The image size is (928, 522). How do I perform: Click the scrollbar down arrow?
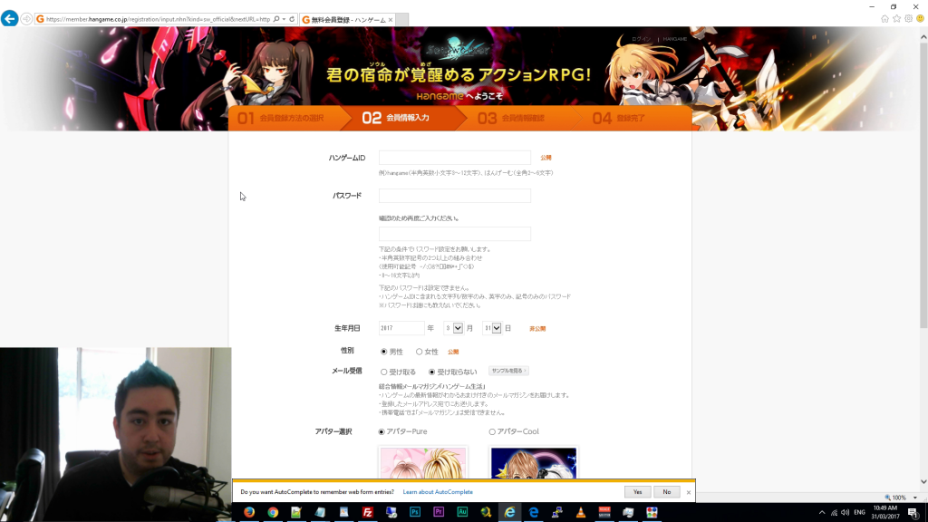923,482
